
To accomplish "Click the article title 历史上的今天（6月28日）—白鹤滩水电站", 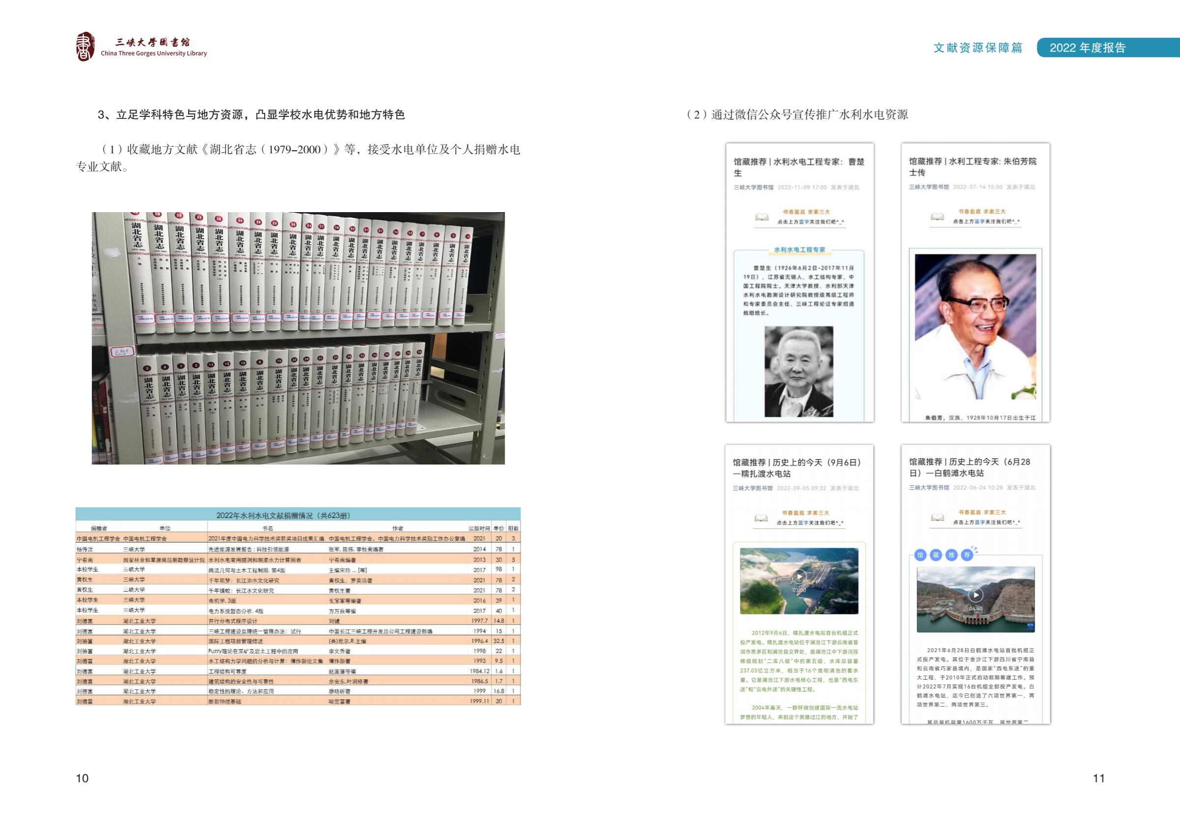I will pos(970,467).
